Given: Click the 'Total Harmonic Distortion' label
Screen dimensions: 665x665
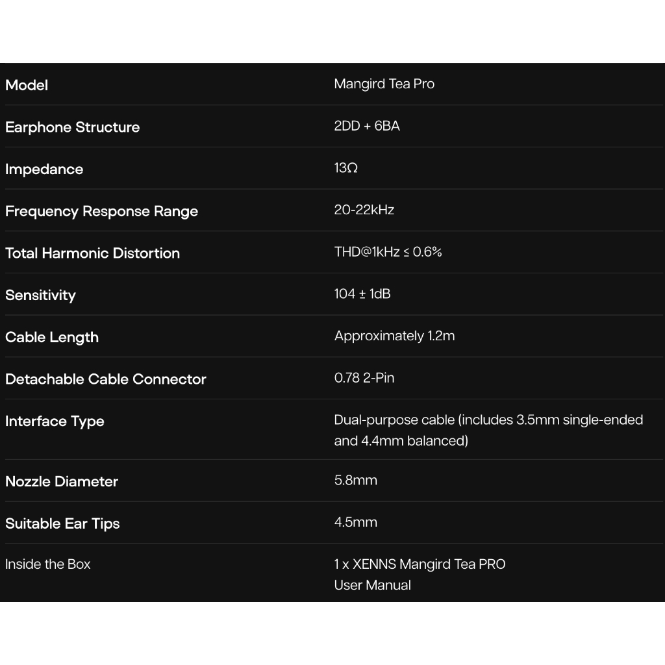Looking at the screenshot, I should click(92, 253).
